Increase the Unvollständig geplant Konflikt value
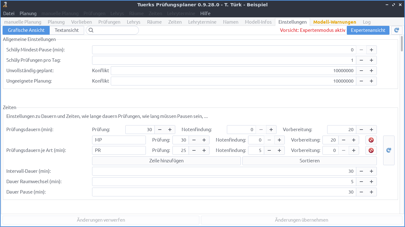The height and width of the screenshot is (227, 405). (371, 70)
